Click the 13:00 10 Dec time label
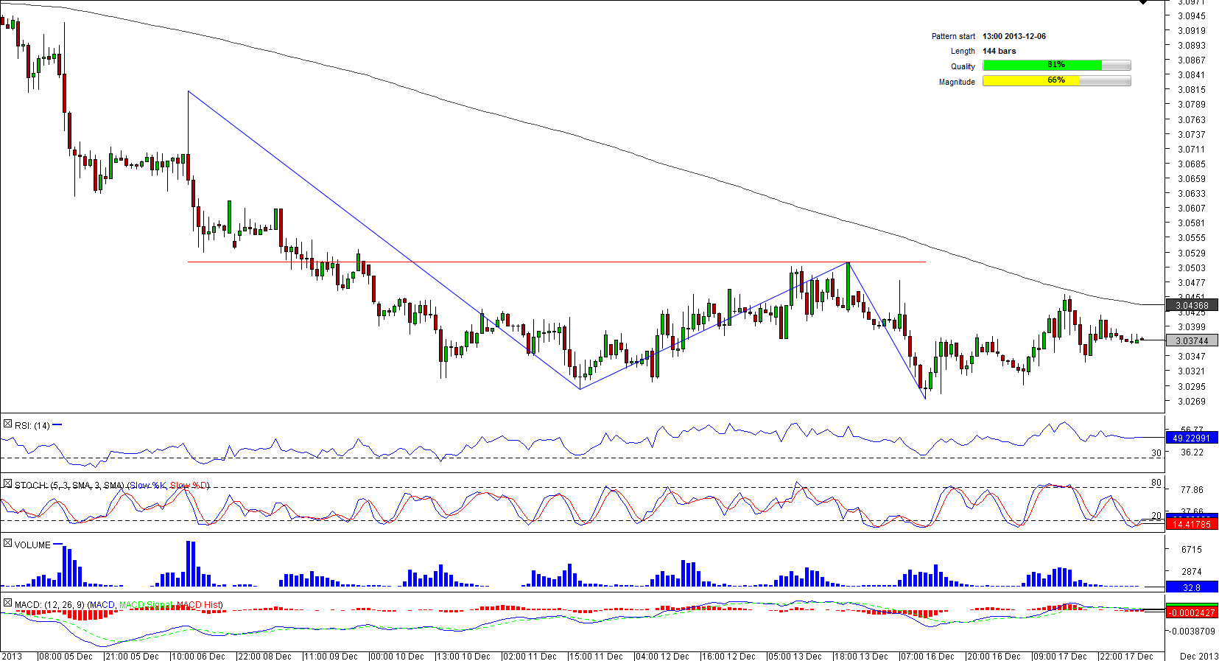1219x661 pixels. [463, 656]
